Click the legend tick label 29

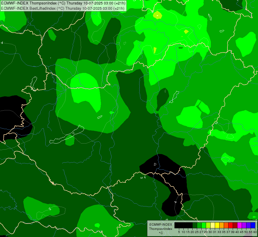click(206, 232)
